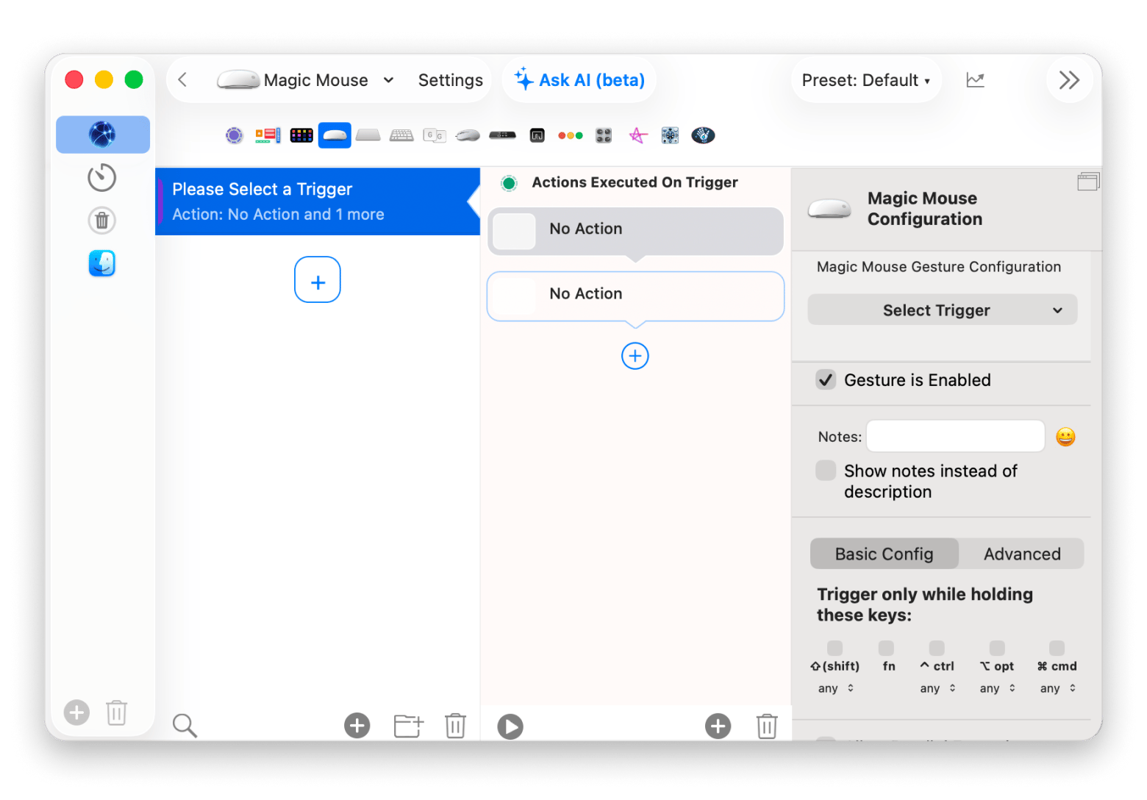Screen dimensions: 1147x800
Task: Switch to the Trackpad trigger category
Action: pyautogui.click(x=368, y=135)
